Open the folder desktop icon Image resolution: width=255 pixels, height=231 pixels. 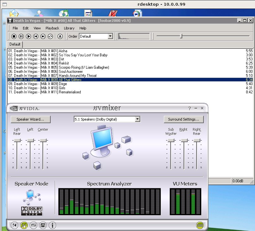pyautogui.click(x=14, y=13)
